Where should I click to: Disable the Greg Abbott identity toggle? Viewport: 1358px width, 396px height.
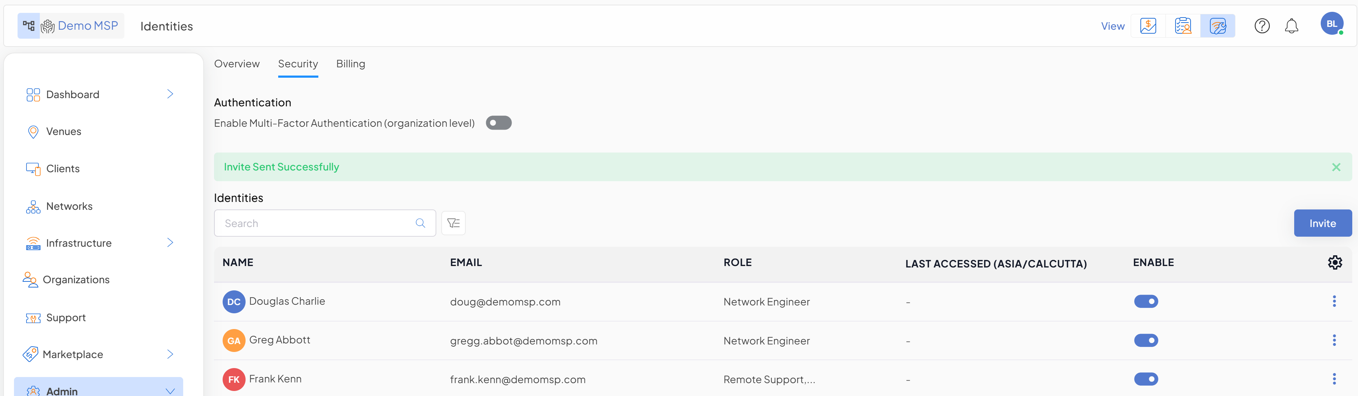(x=1145, y=341)
